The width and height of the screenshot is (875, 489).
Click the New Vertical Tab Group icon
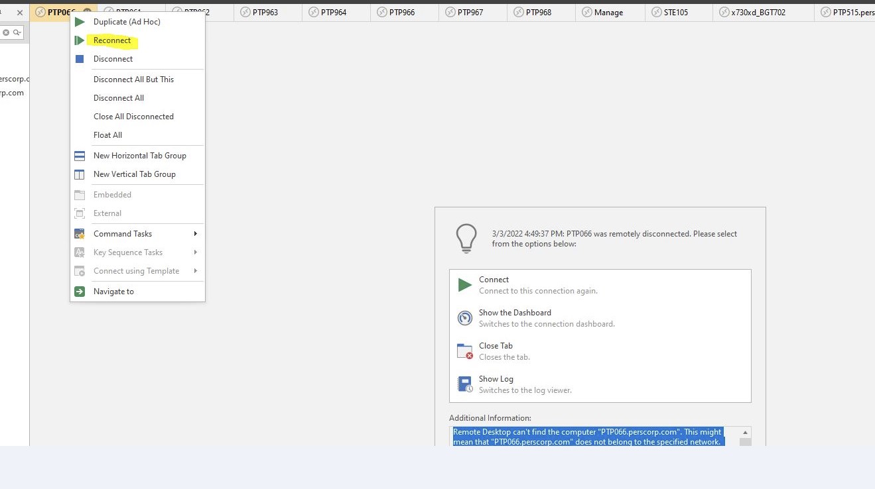[80, 174]
